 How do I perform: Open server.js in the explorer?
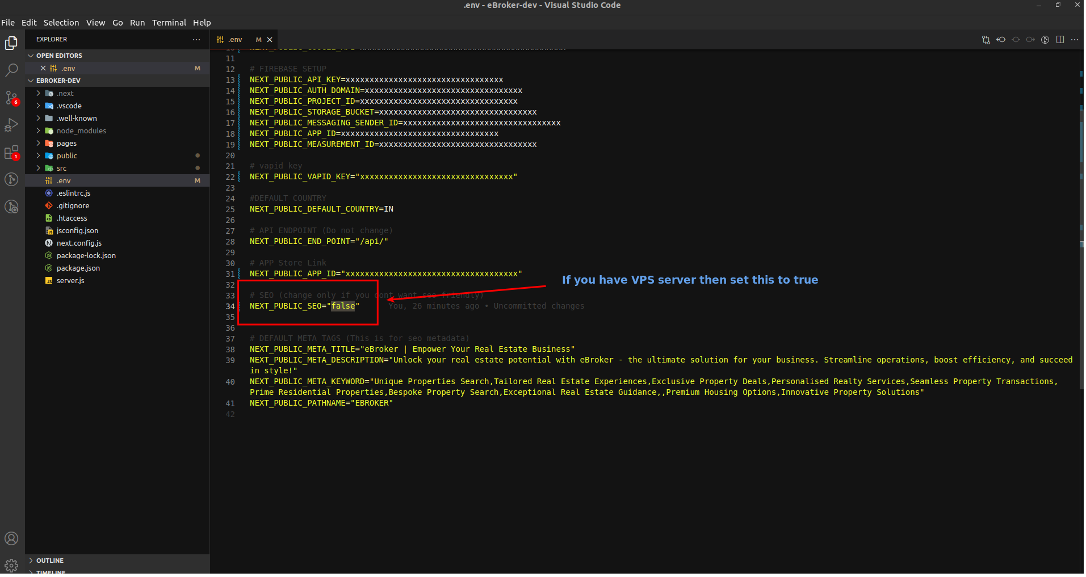(x=118, y=280)
